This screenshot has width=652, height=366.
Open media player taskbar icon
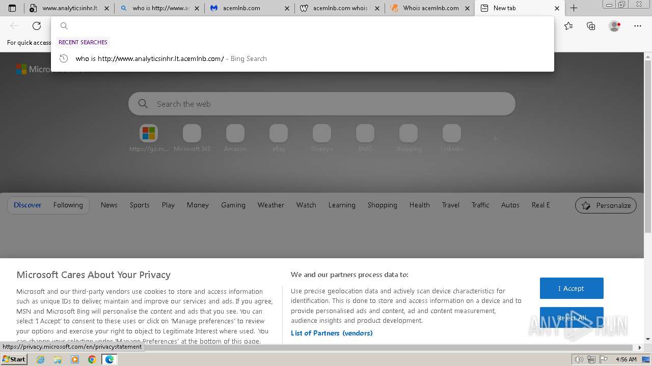click(75, 359)
